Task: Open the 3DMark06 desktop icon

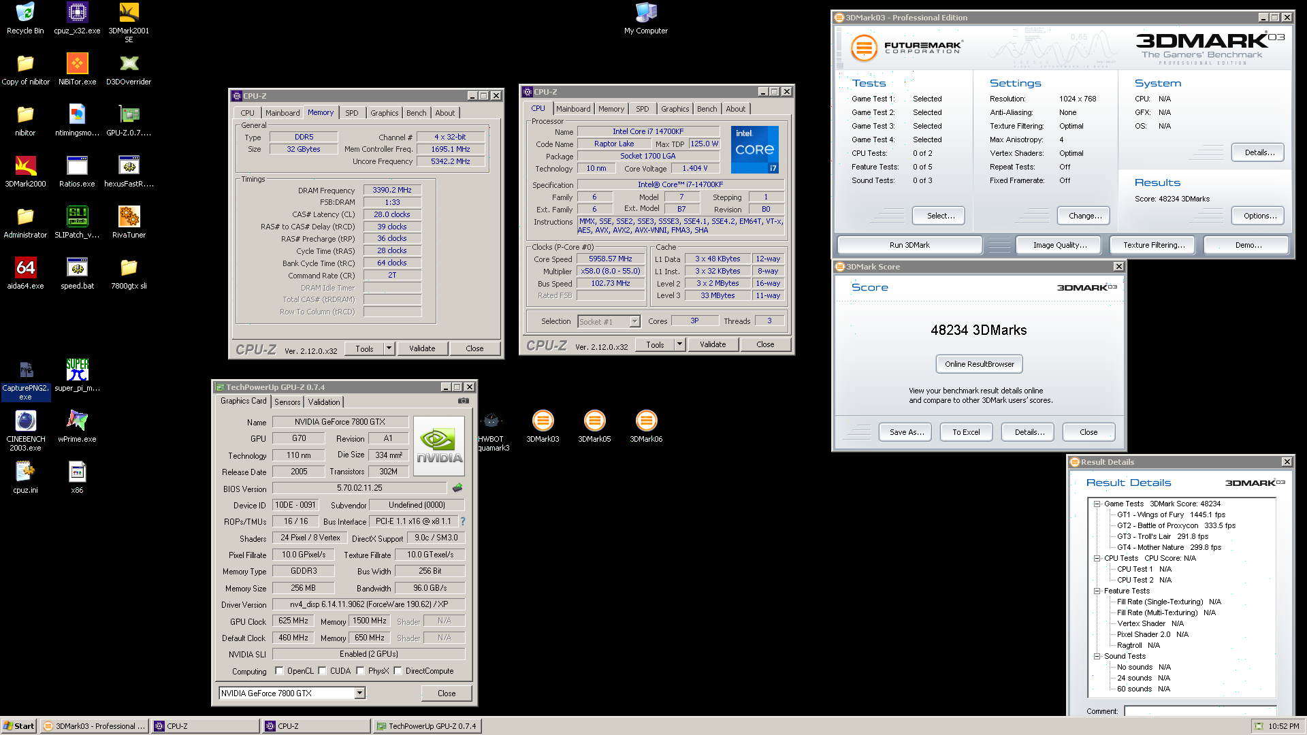Action: tap(646, 427)
